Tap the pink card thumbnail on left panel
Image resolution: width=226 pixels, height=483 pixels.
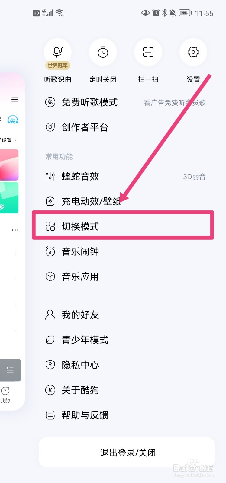pos(9,165)
